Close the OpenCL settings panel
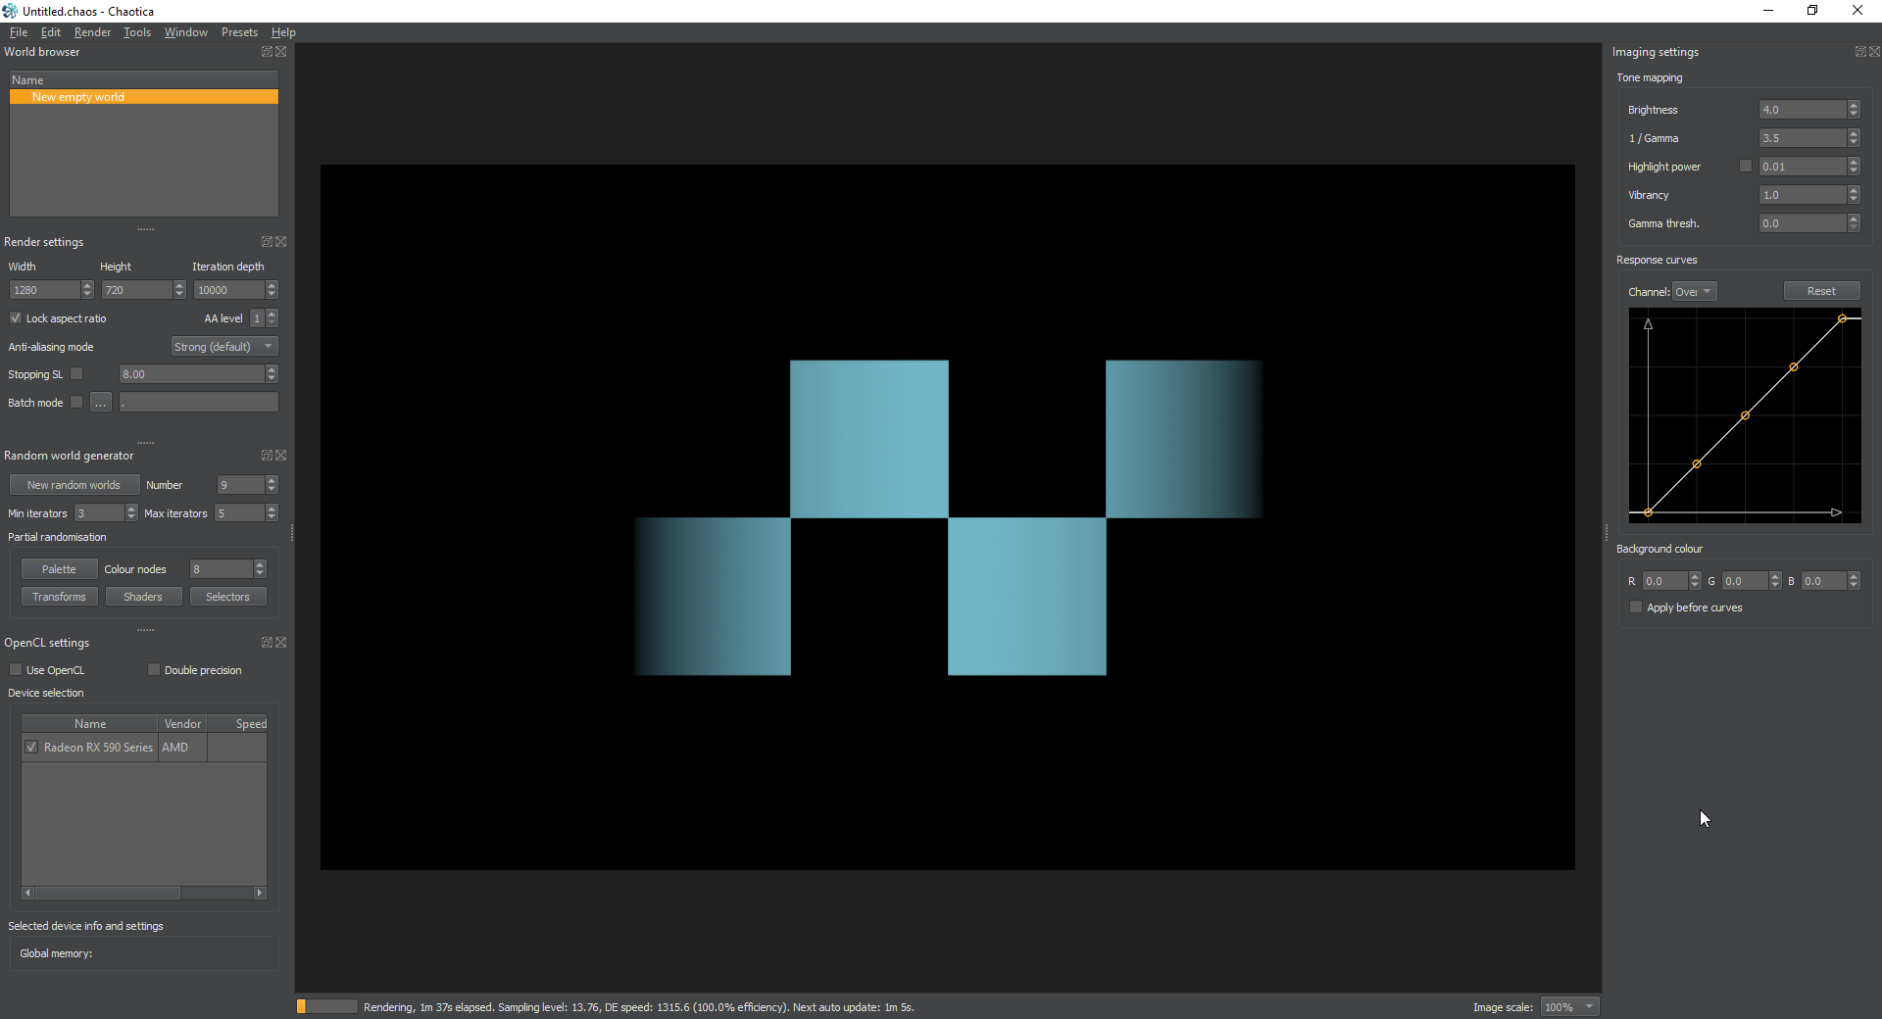This screenshot has height=1019, width=1882. 281,643
